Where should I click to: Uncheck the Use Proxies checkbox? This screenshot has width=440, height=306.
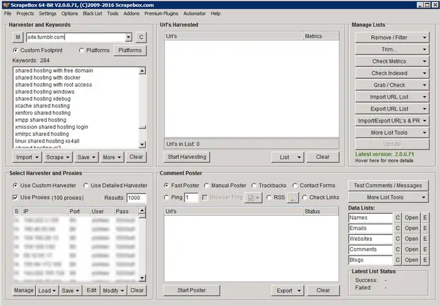click(16, 197)
